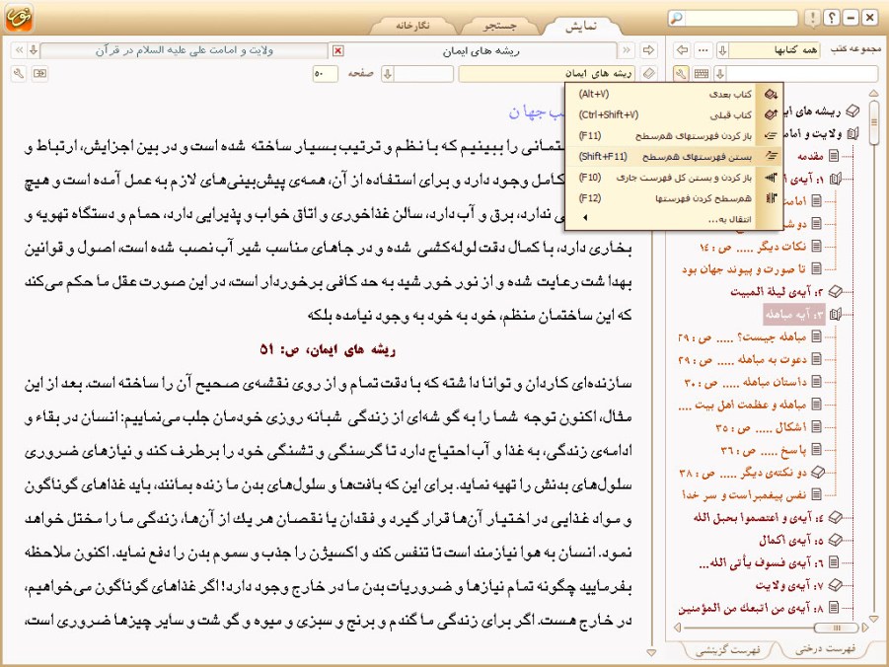The width and height of the screenshot is (889, 667).
Task: Click scroll-up arrow of the tree panel
Action: pyautogui.click(x=873, y=93)
